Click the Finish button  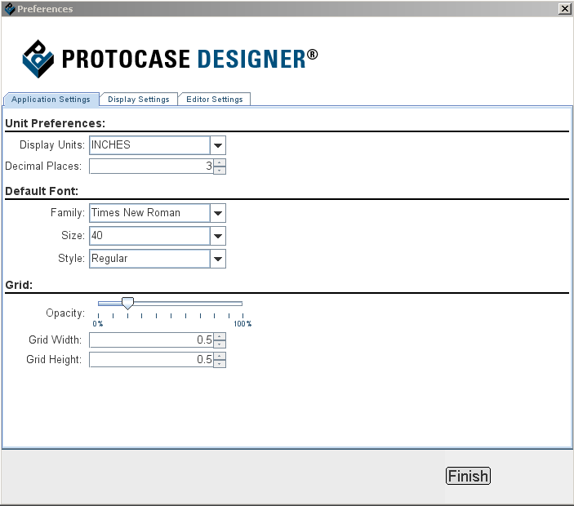point(468,476)
